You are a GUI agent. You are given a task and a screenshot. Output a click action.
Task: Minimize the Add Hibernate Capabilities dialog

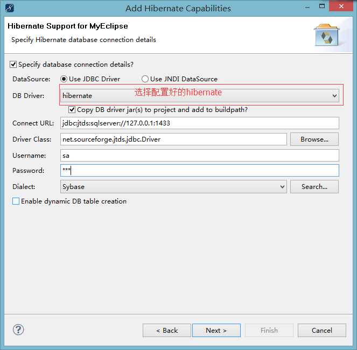tap(307, 8)
